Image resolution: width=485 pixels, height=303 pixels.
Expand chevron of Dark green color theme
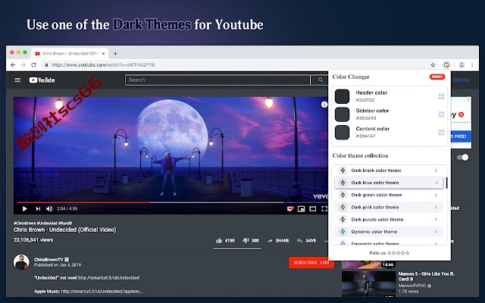(436, 195)
